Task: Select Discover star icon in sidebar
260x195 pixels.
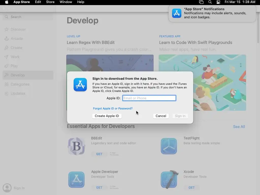Action: click(6, 29)
